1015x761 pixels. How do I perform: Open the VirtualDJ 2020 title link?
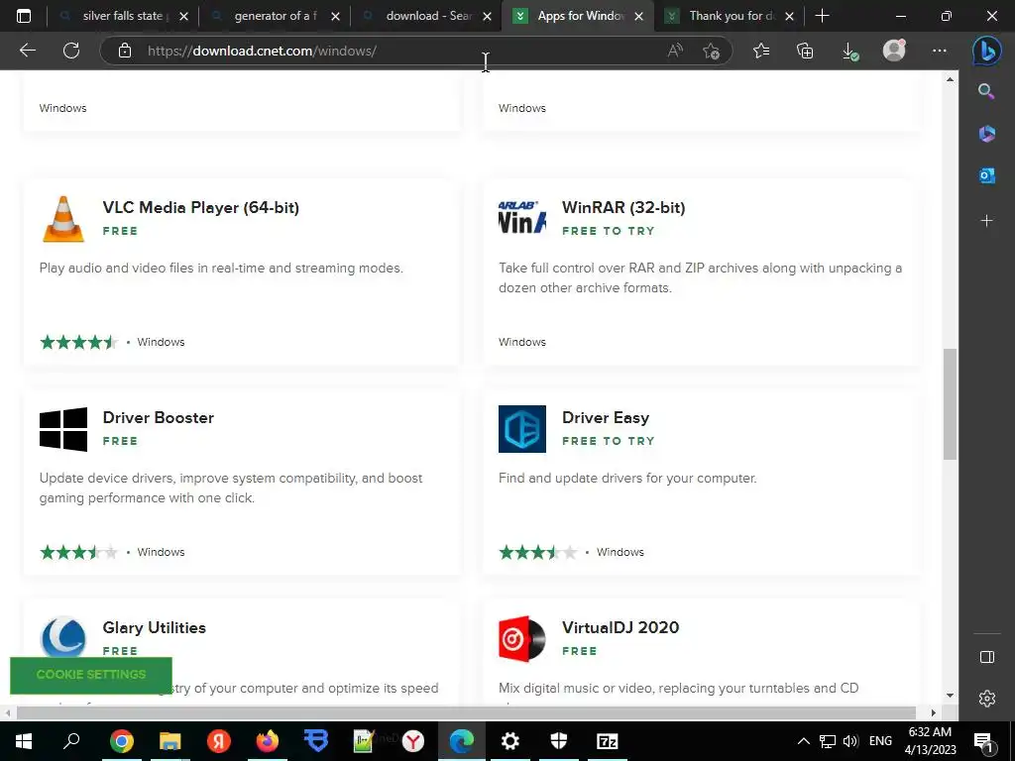pyautogui.click(x=620, y=627)
